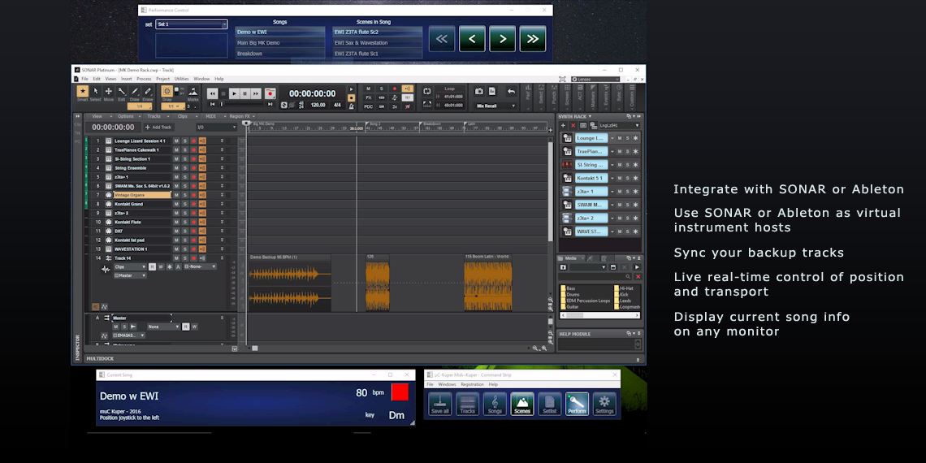Arm the transport Record button

(x=270, y=93)
